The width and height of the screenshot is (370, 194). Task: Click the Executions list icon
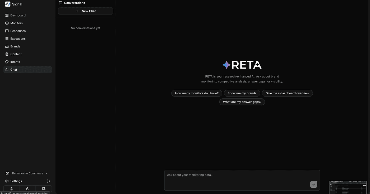click(7, 38)
